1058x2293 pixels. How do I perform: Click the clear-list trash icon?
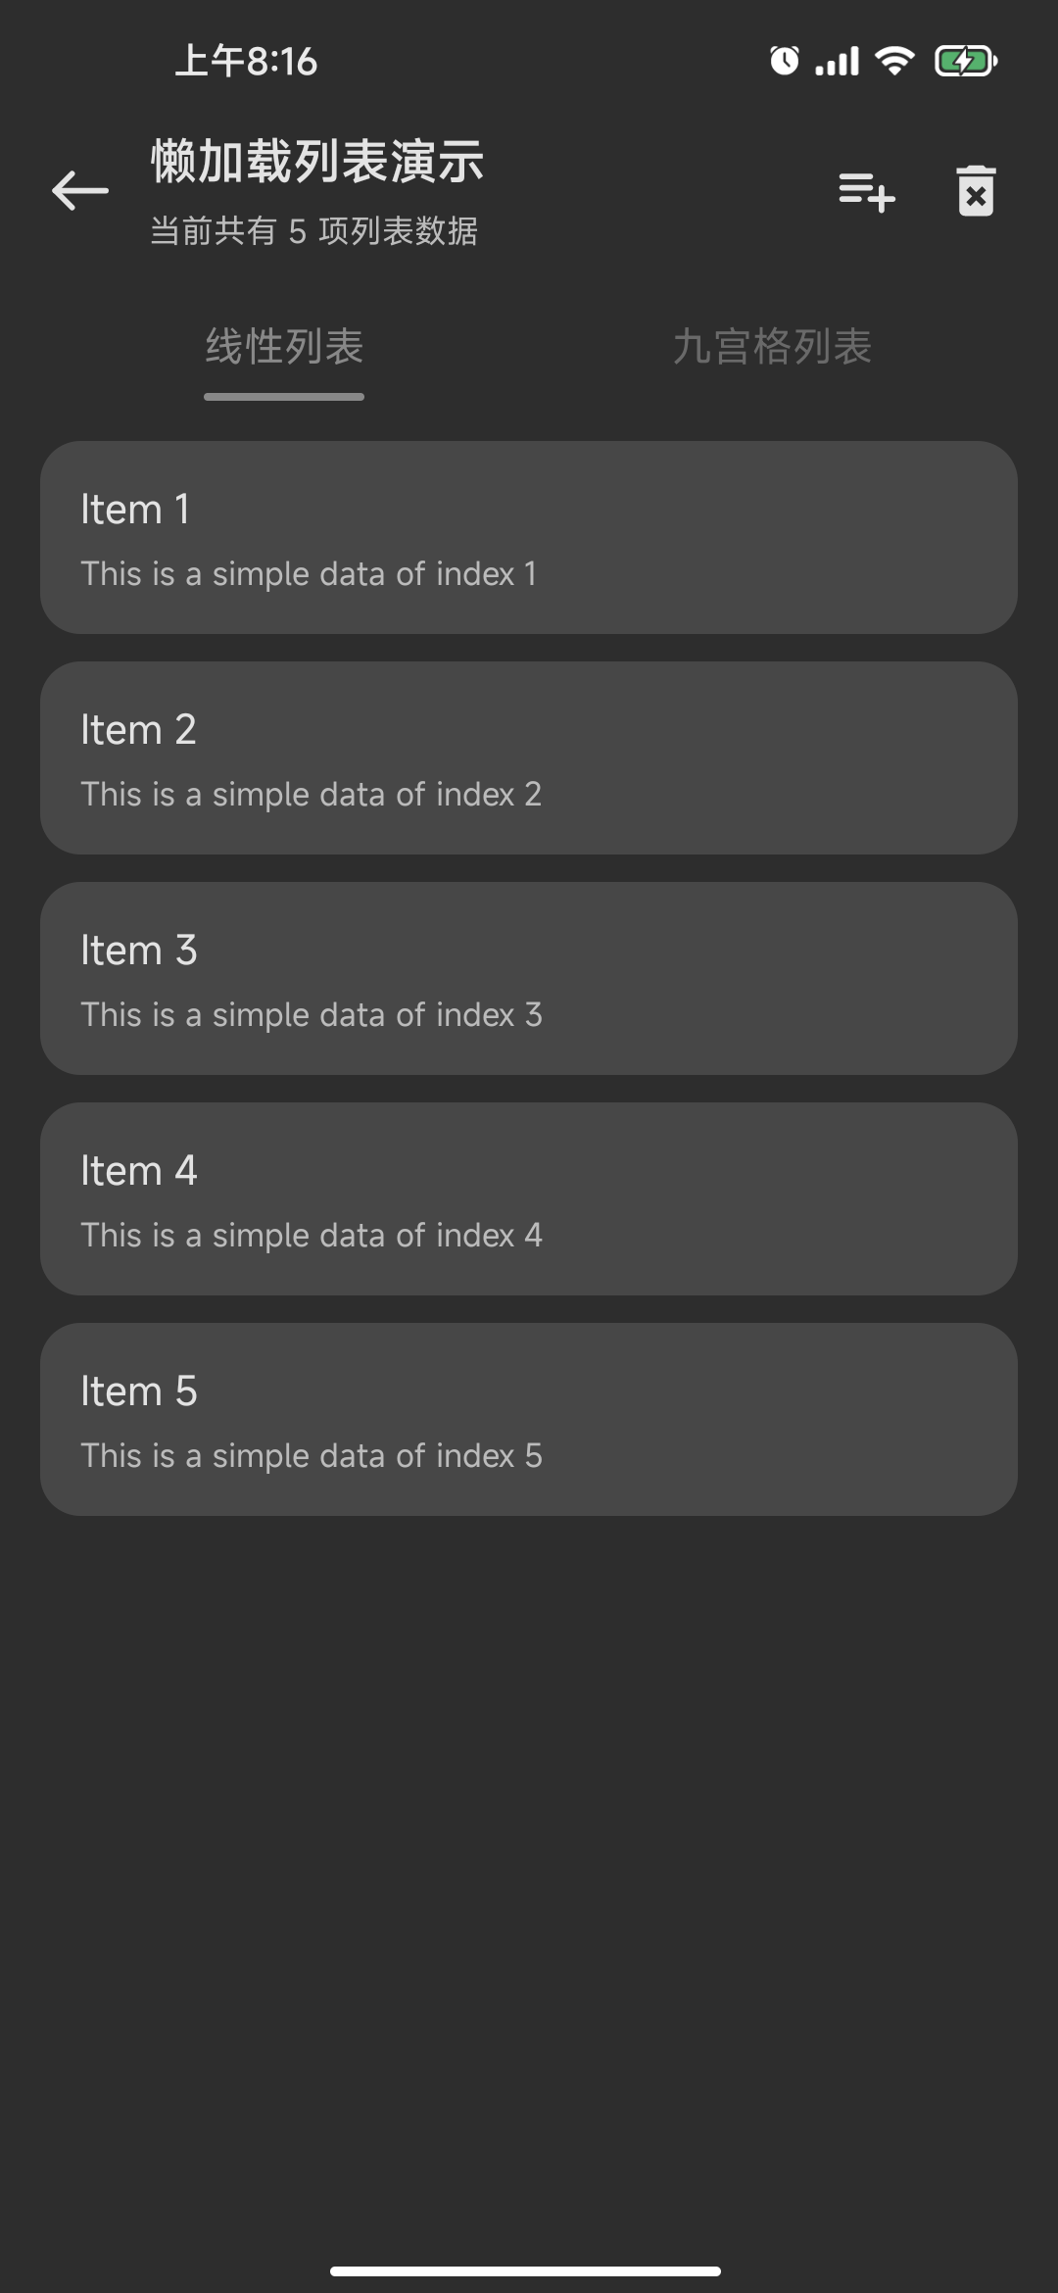tap(976, 190)
